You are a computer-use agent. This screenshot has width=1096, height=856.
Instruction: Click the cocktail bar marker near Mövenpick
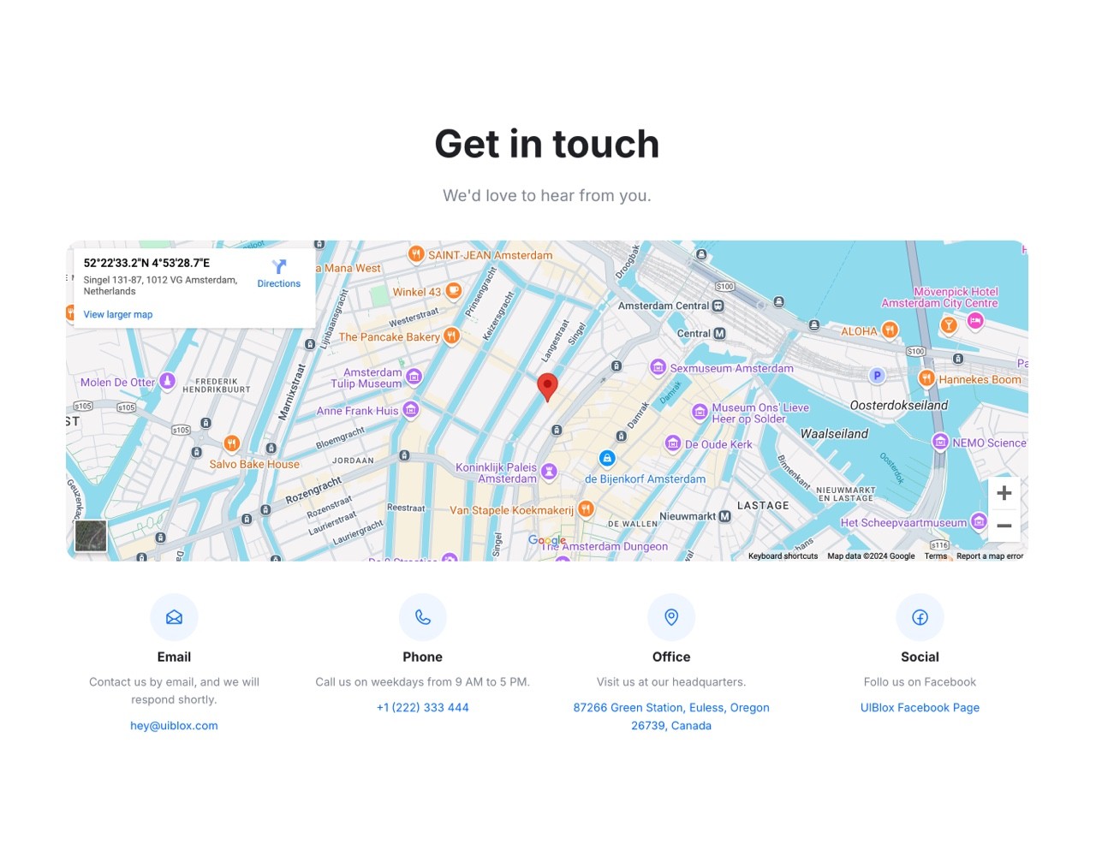tap(949, 324)
